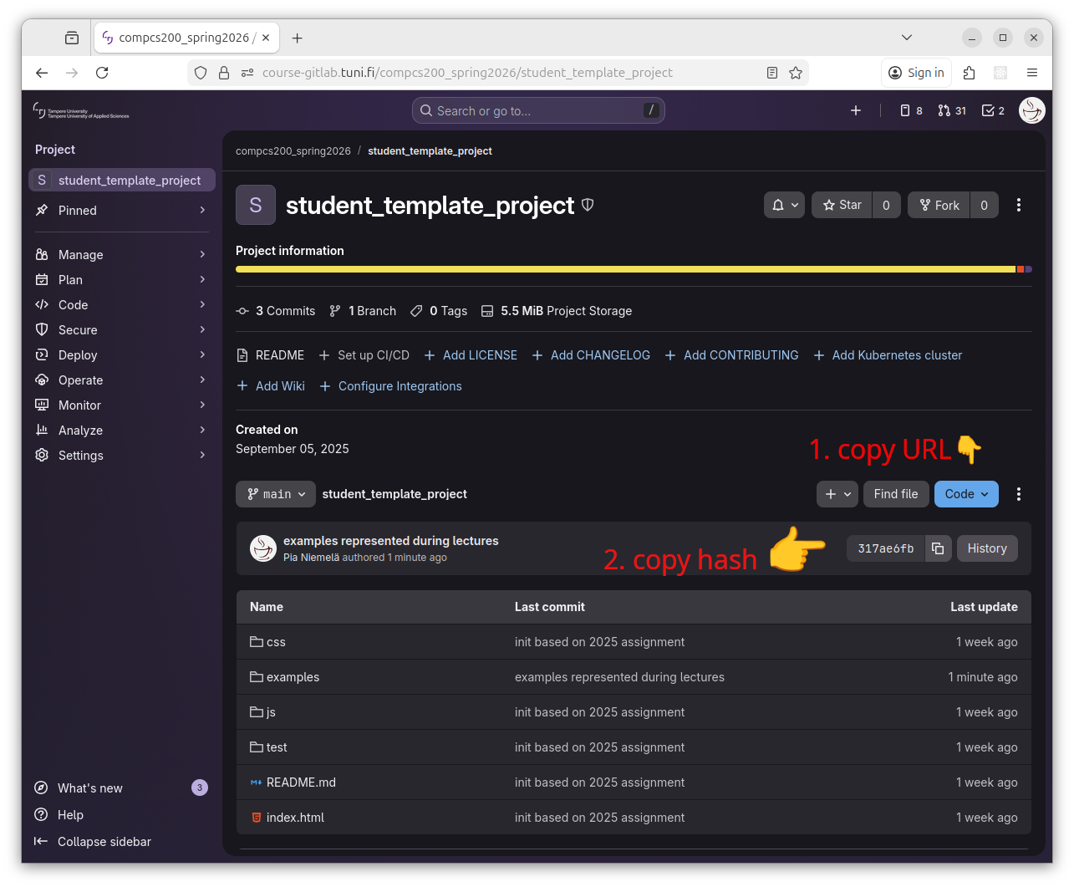Bookmark this page with the star icon
This screenshot has height=887, width=1074.
click(796, 73)
